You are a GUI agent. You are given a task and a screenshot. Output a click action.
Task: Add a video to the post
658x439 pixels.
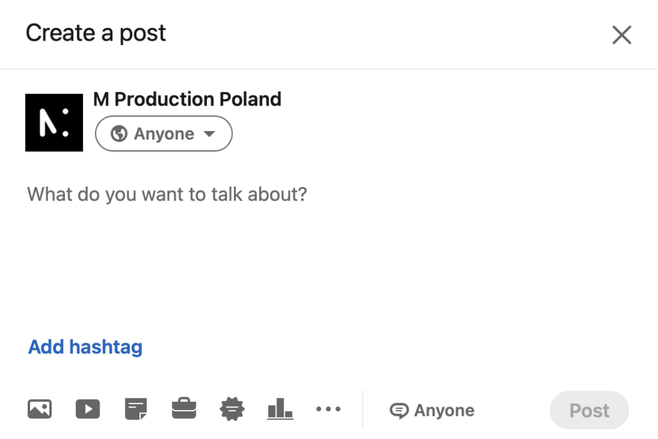[x=87, y=409]
